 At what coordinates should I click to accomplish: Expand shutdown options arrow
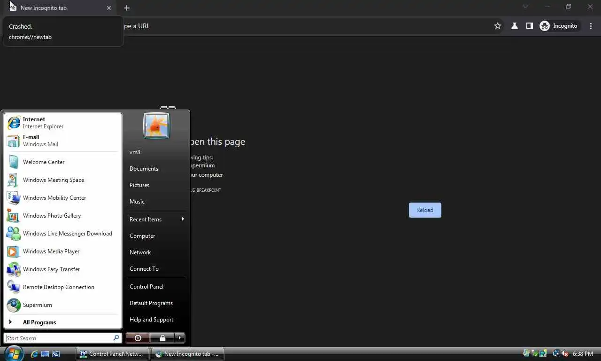click(x=179, y=338)
